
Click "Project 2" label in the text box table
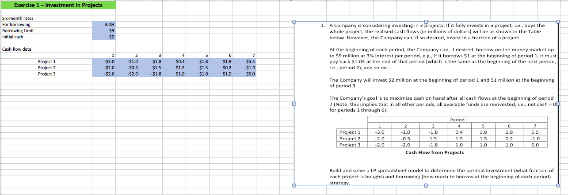tap(350, 139)
